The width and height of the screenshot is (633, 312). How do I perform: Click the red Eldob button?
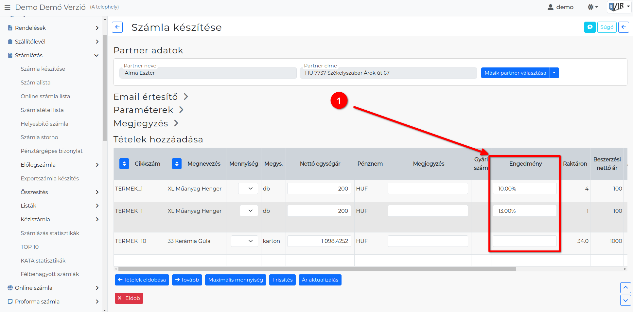pos(129,298)
